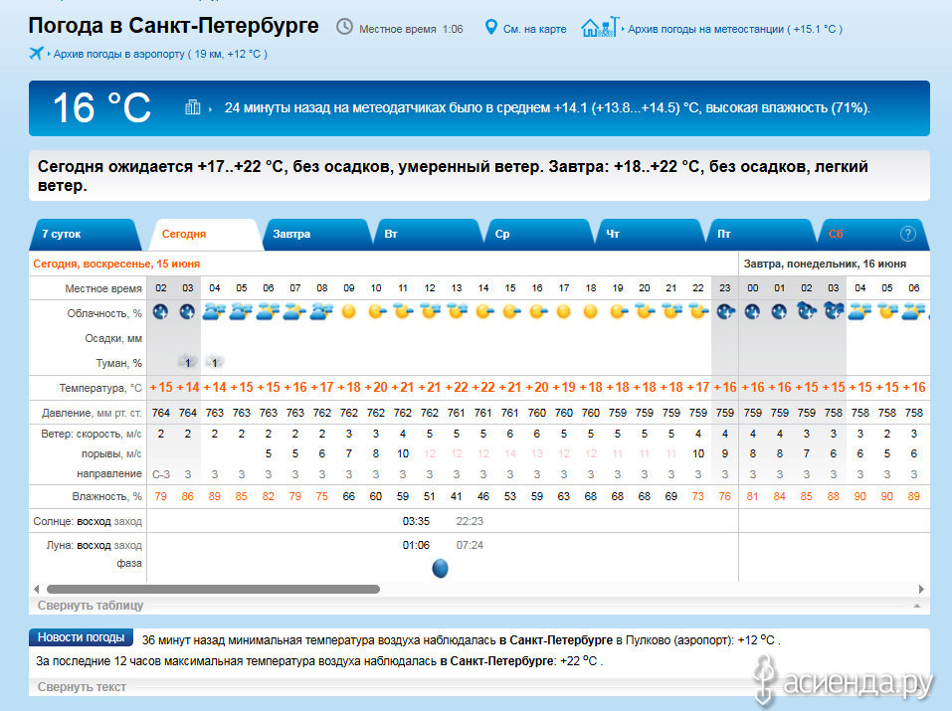Click the sunny icon at hour 18

click(x=590, y=312)
